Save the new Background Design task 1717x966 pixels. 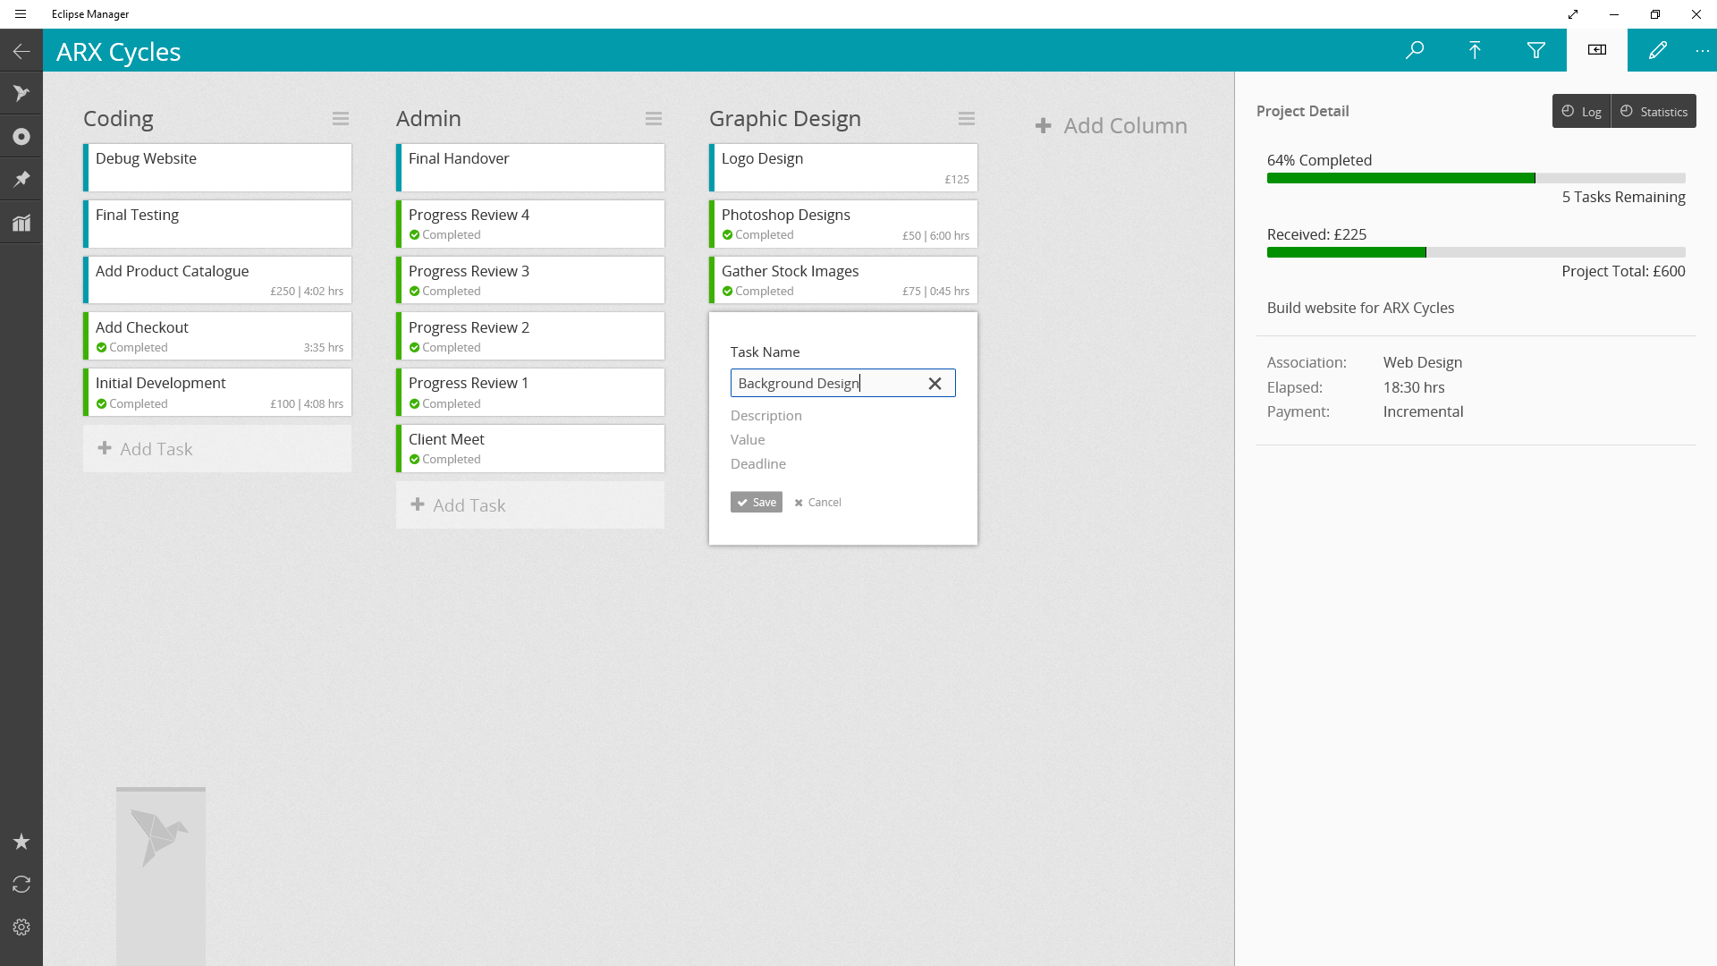[757, 503]
